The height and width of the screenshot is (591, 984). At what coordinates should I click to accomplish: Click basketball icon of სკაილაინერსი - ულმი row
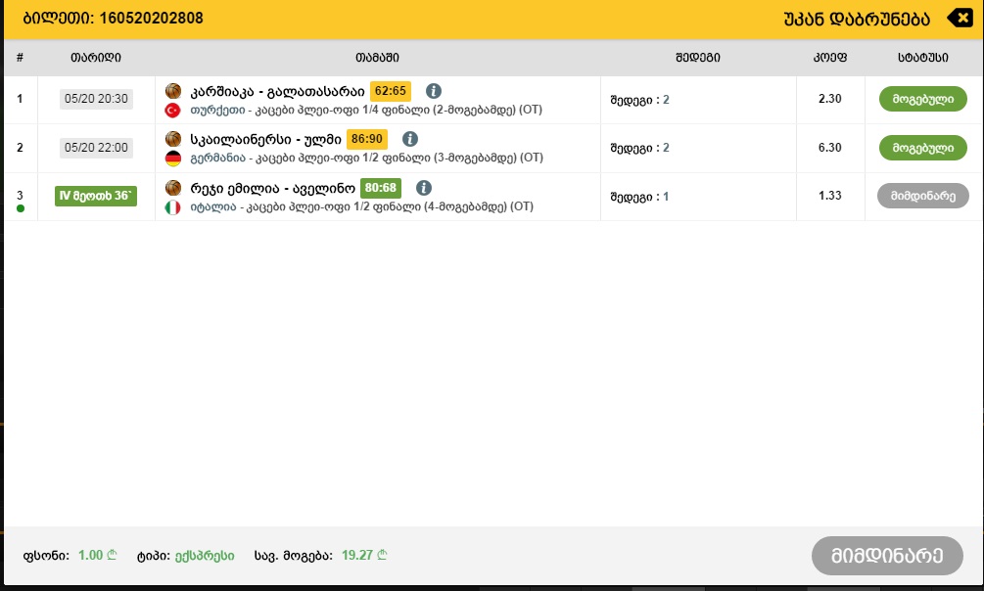(173, 139)
